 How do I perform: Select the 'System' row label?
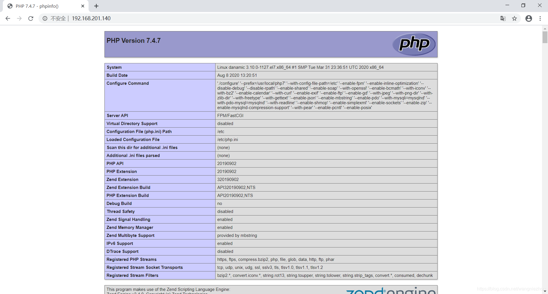point(114,67)
